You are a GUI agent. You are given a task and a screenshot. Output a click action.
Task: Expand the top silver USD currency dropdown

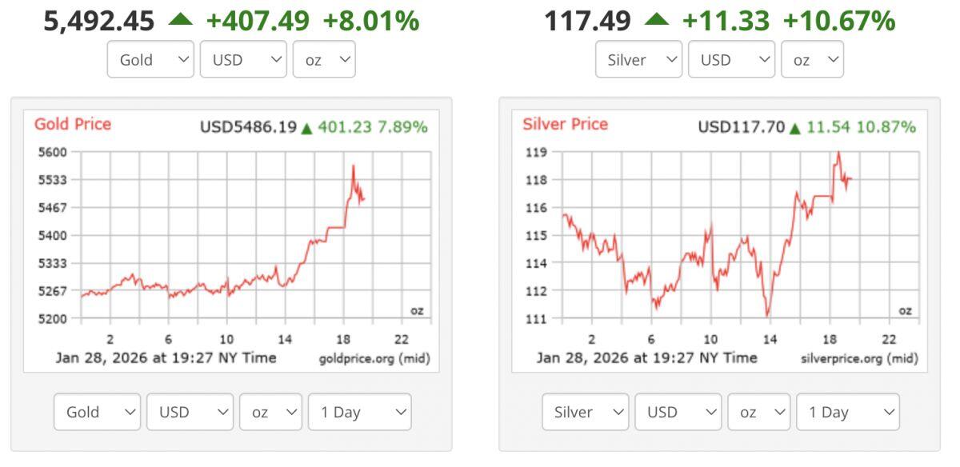pos(731,60)
